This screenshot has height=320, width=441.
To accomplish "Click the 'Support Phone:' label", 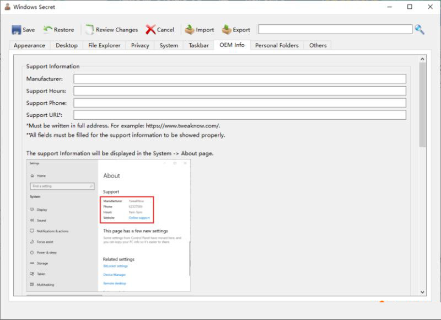I will [46, 103].
